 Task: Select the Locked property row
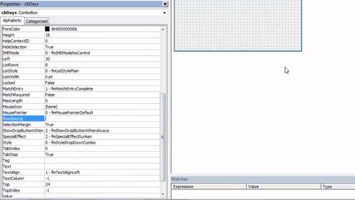(x=81, y=83)
